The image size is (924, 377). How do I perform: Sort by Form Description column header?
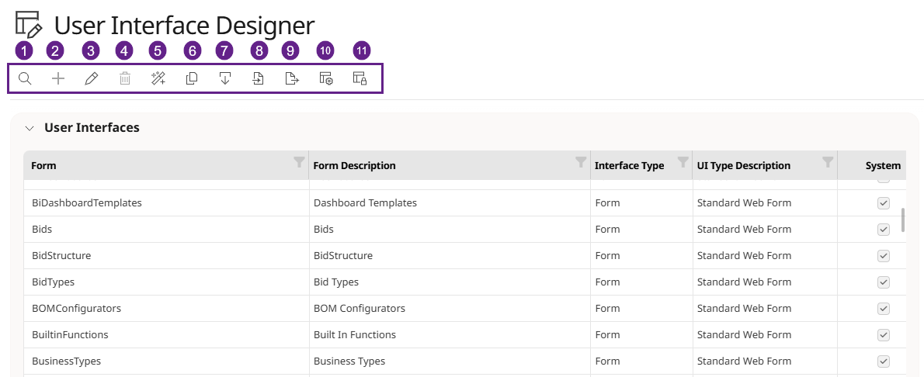coord(354,165)
